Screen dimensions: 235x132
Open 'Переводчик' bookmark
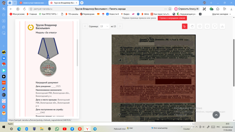point(87,14)
